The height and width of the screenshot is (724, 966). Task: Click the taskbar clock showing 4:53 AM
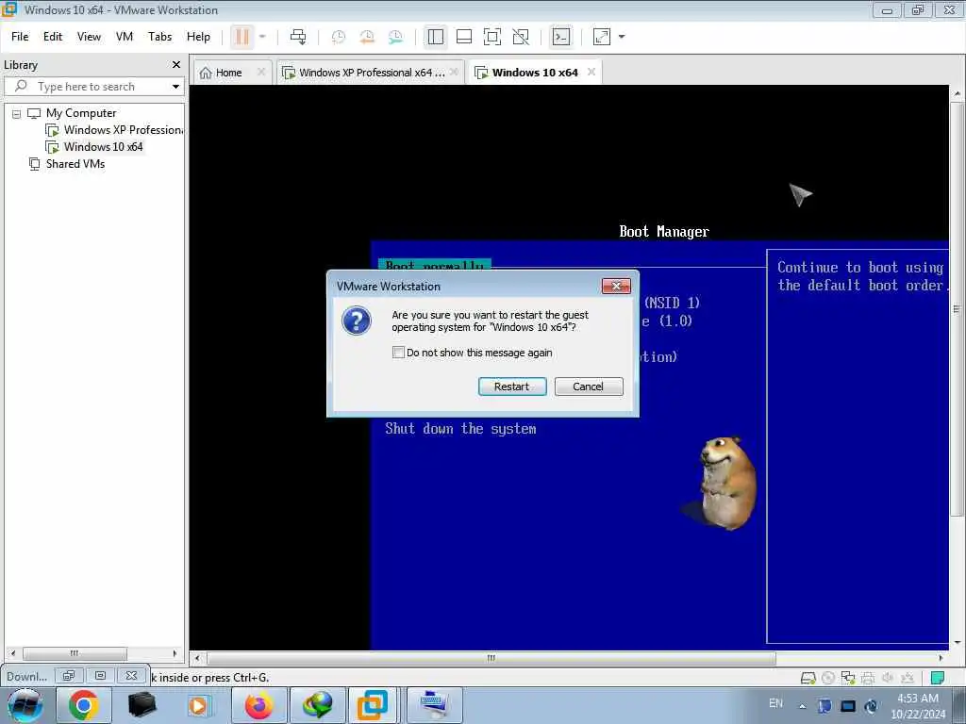pyautogui.click(x=917, y=706)
